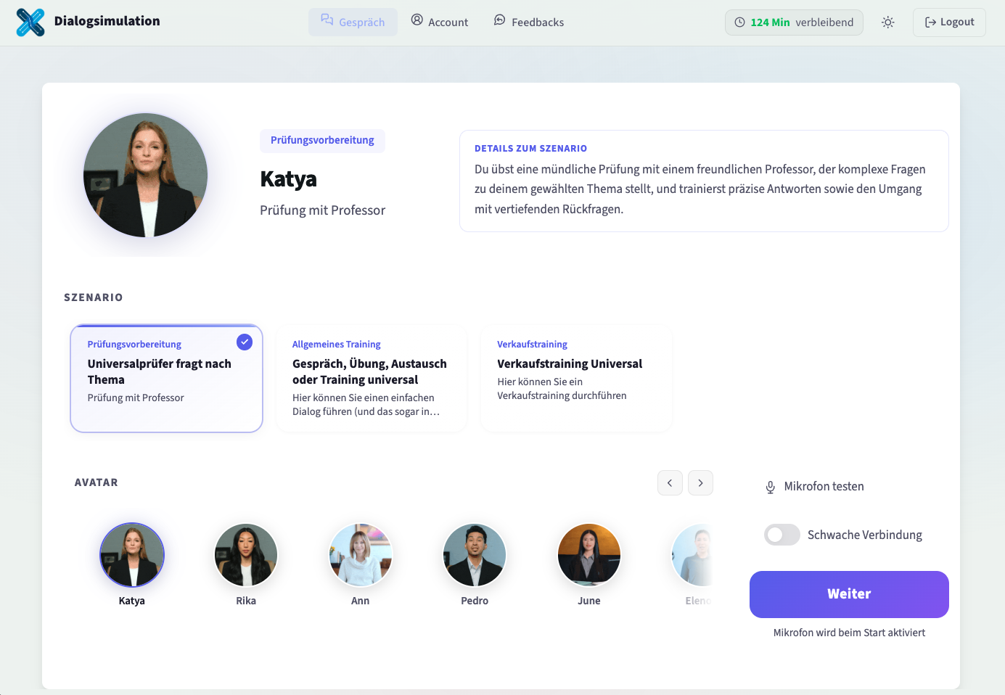Image resolution: width=1005 pixels, height=695 pixels.
Task: Open the Account tab
Action: coord(440,22)
